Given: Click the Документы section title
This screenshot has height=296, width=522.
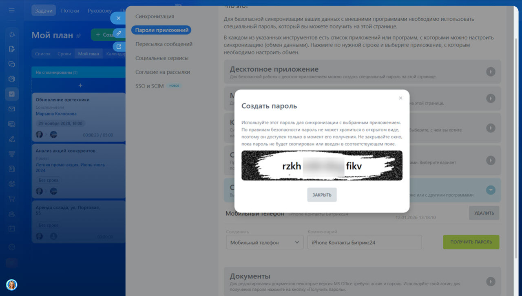Looking at the screenshot, I should coord(250,276).
